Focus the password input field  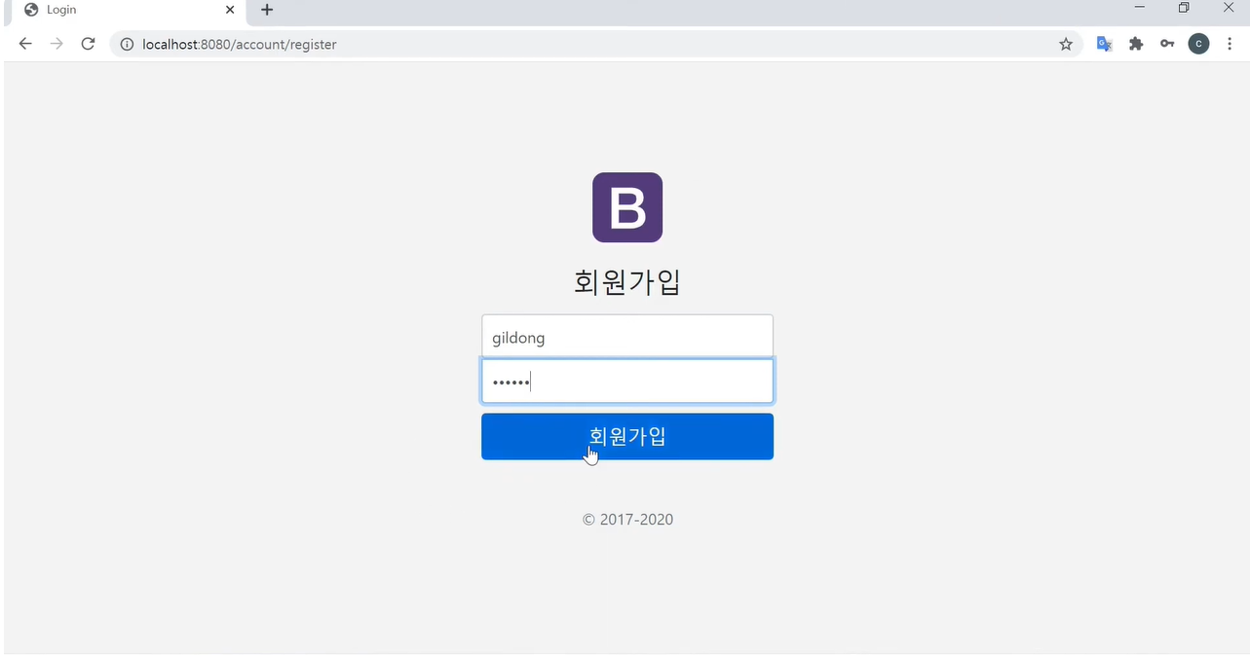(x=627, y=382)
